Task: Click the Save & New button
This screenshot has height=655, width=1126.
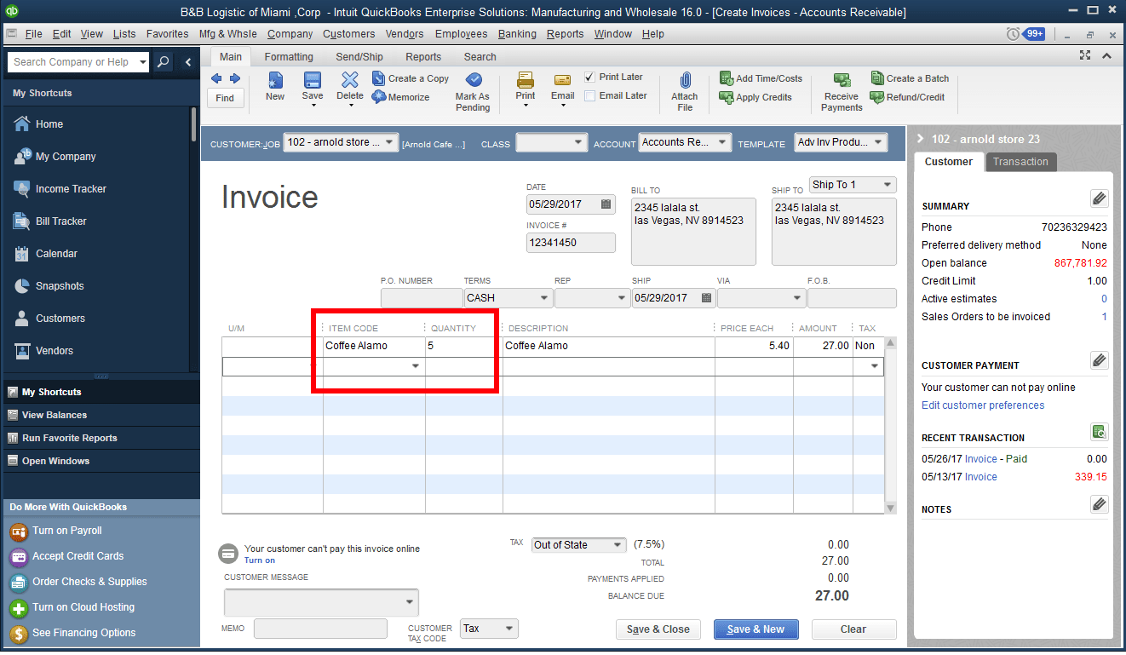Action: click(x=756, y=629)
